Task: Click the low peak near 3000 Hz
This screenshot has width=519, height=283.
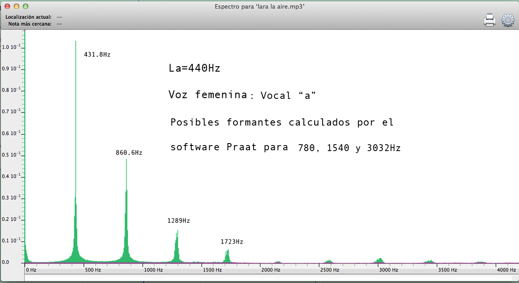Action: click(380, 260)
